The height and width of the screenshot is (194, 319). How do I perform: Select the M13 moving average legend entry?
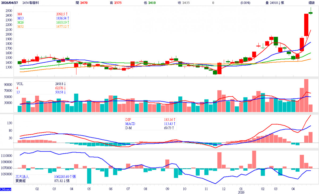(x=21, y=18)
